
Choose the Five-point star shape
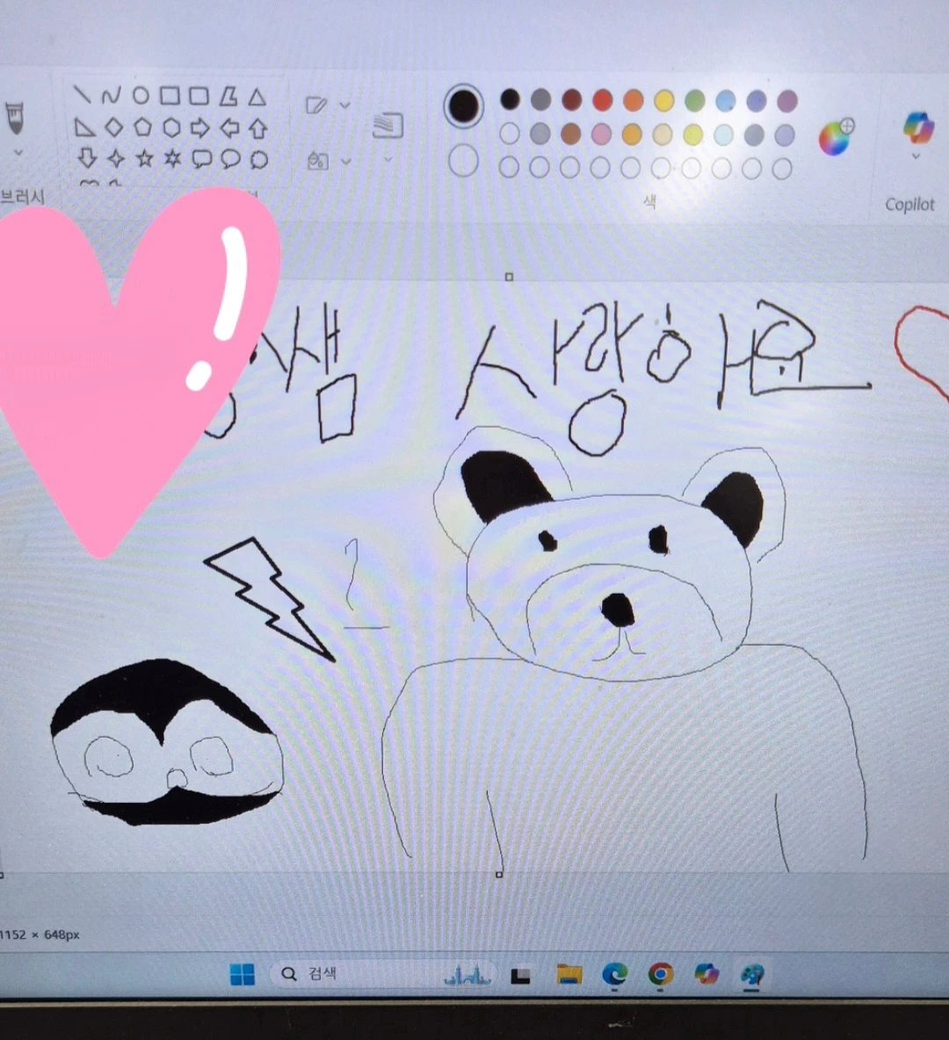[145, 158]
